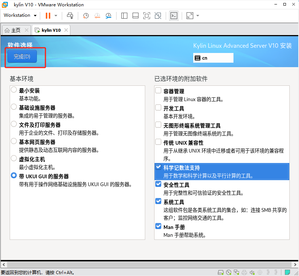Check 无图形终端系统管理工具 checkbox
This screenshot has height=276, width=299.
158,125
